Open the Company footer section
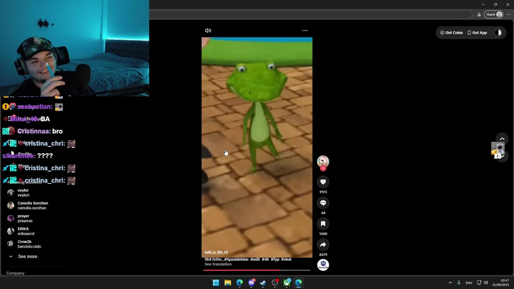Viewport: 514px width, 289px height. coord(15,273)
